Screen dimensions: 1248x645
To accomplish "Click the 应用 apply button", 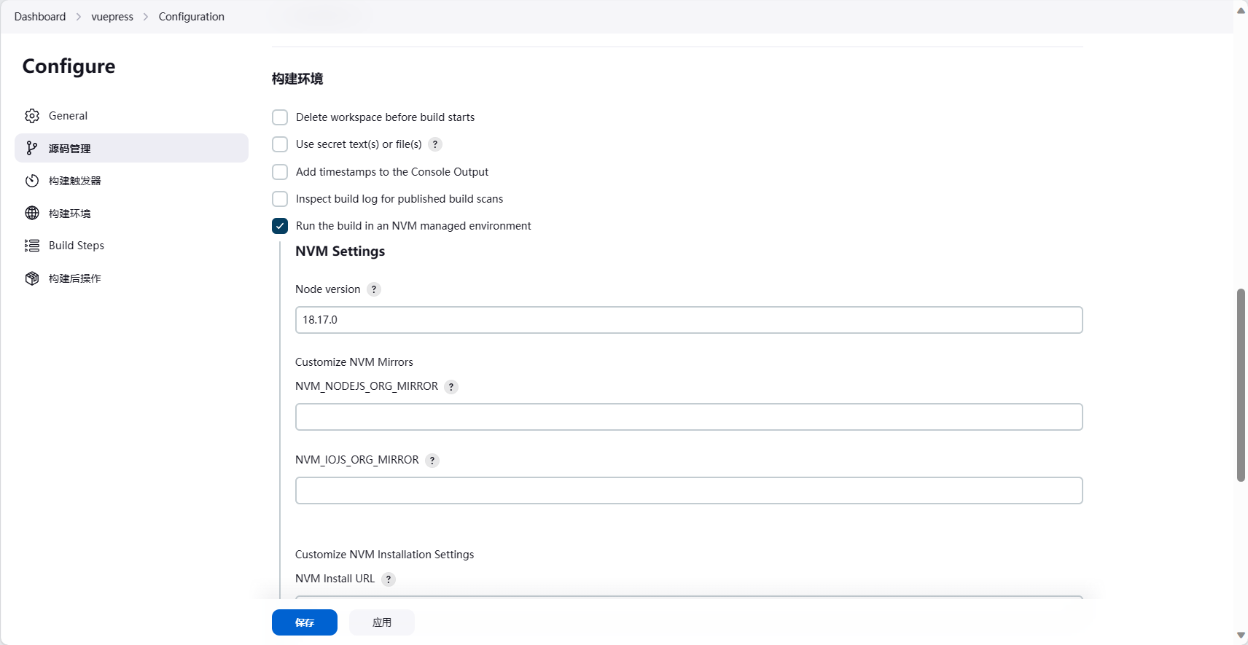I will [382, 622].
